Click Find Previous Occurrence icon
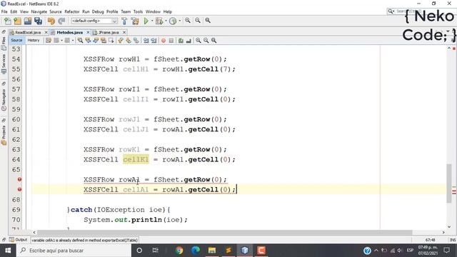Screen dimensions: 457x257 click(88, 41)
